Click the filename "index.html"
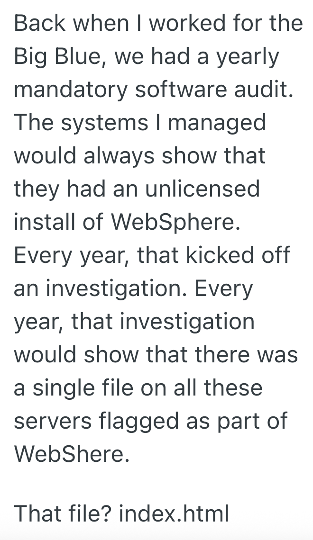The width and height of the screenshot is (313, 540). pos(174,513)
